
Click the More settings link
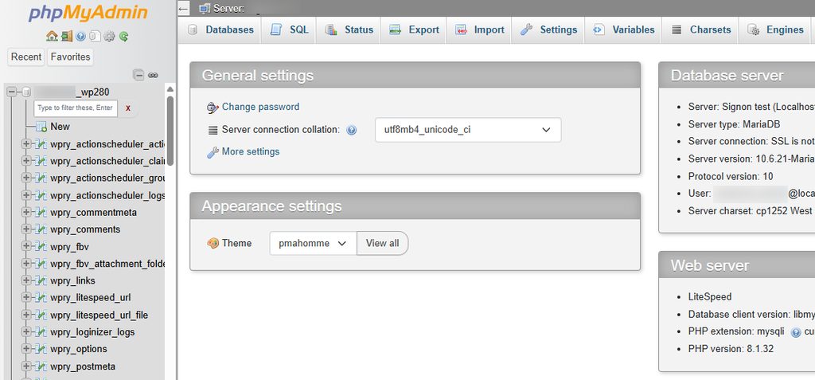click(x=251, y=151)
